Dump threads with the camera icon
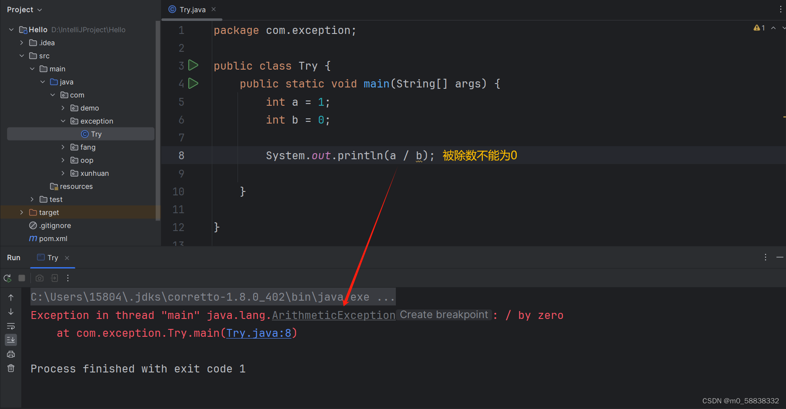This screenshot has width=786, height=409. pyautogui.click(x=40, y=278)
